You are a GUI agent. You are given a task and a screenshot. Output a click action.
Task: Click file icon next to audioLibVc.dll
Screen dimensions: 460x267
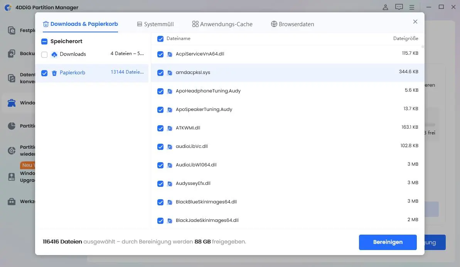tap(170, 146)
